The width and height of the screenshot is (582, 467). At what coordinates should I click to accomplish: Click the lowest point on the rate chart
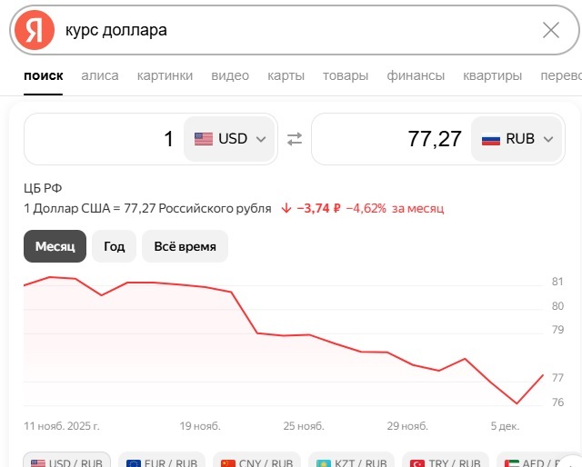coord(517,402)
